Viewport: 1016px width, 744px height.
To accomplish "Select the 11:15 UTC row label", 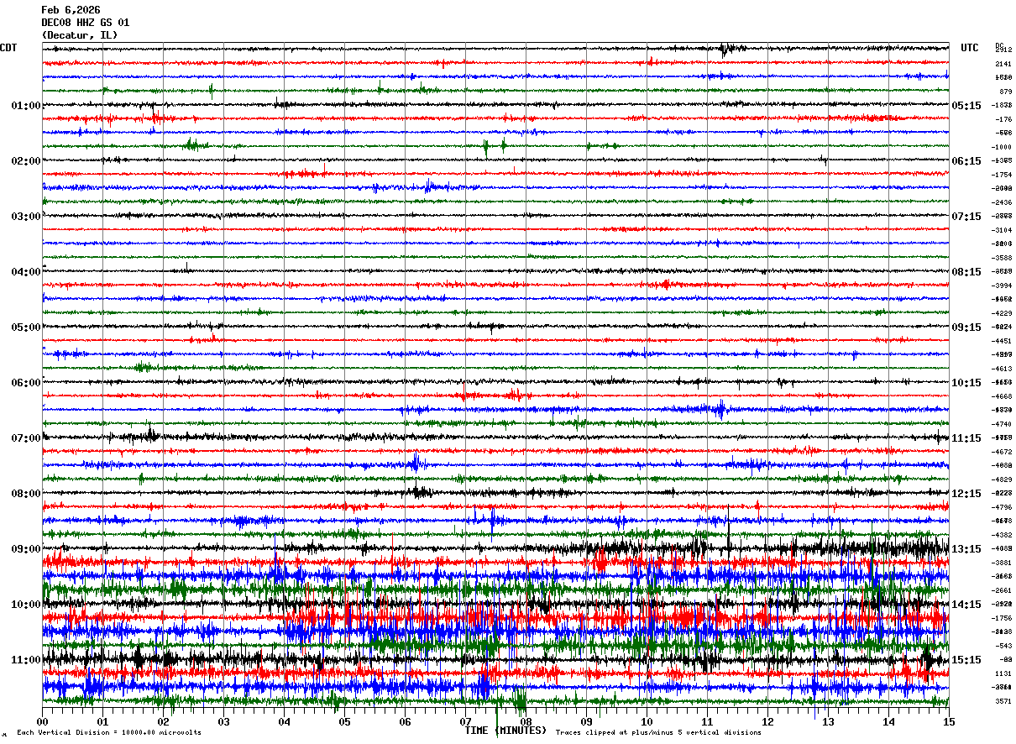I will [966, 438].
